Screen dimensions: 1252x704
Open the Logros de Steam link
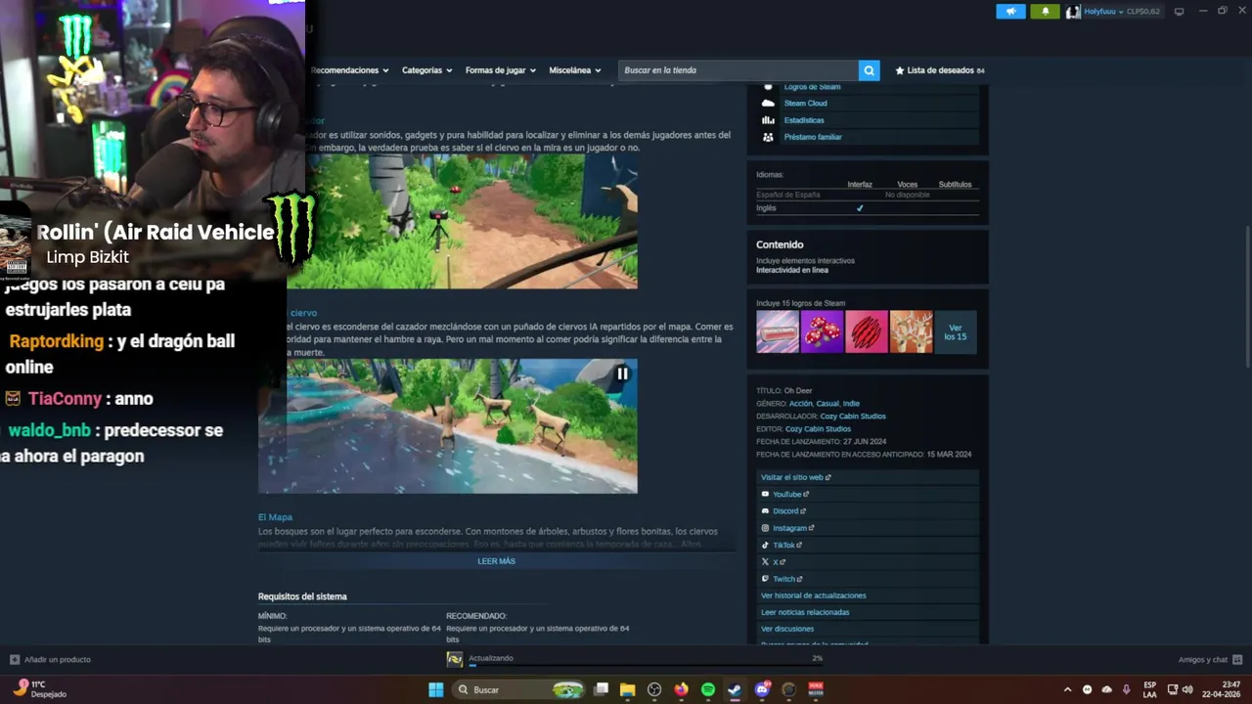pyautogui.click(x=812, y=87)
